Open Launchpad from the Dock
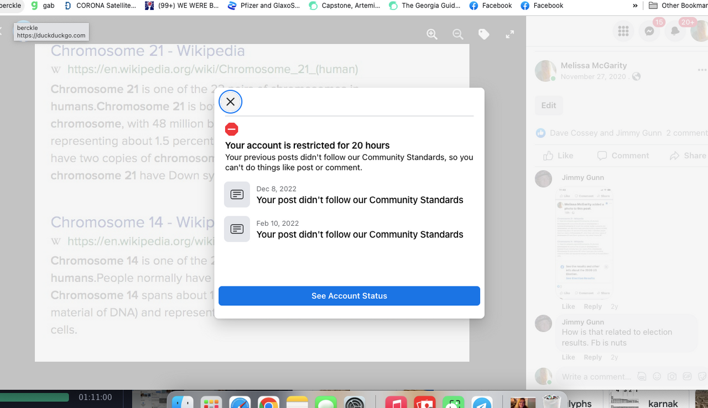The image size is (708, 408). tap(211, 404)
